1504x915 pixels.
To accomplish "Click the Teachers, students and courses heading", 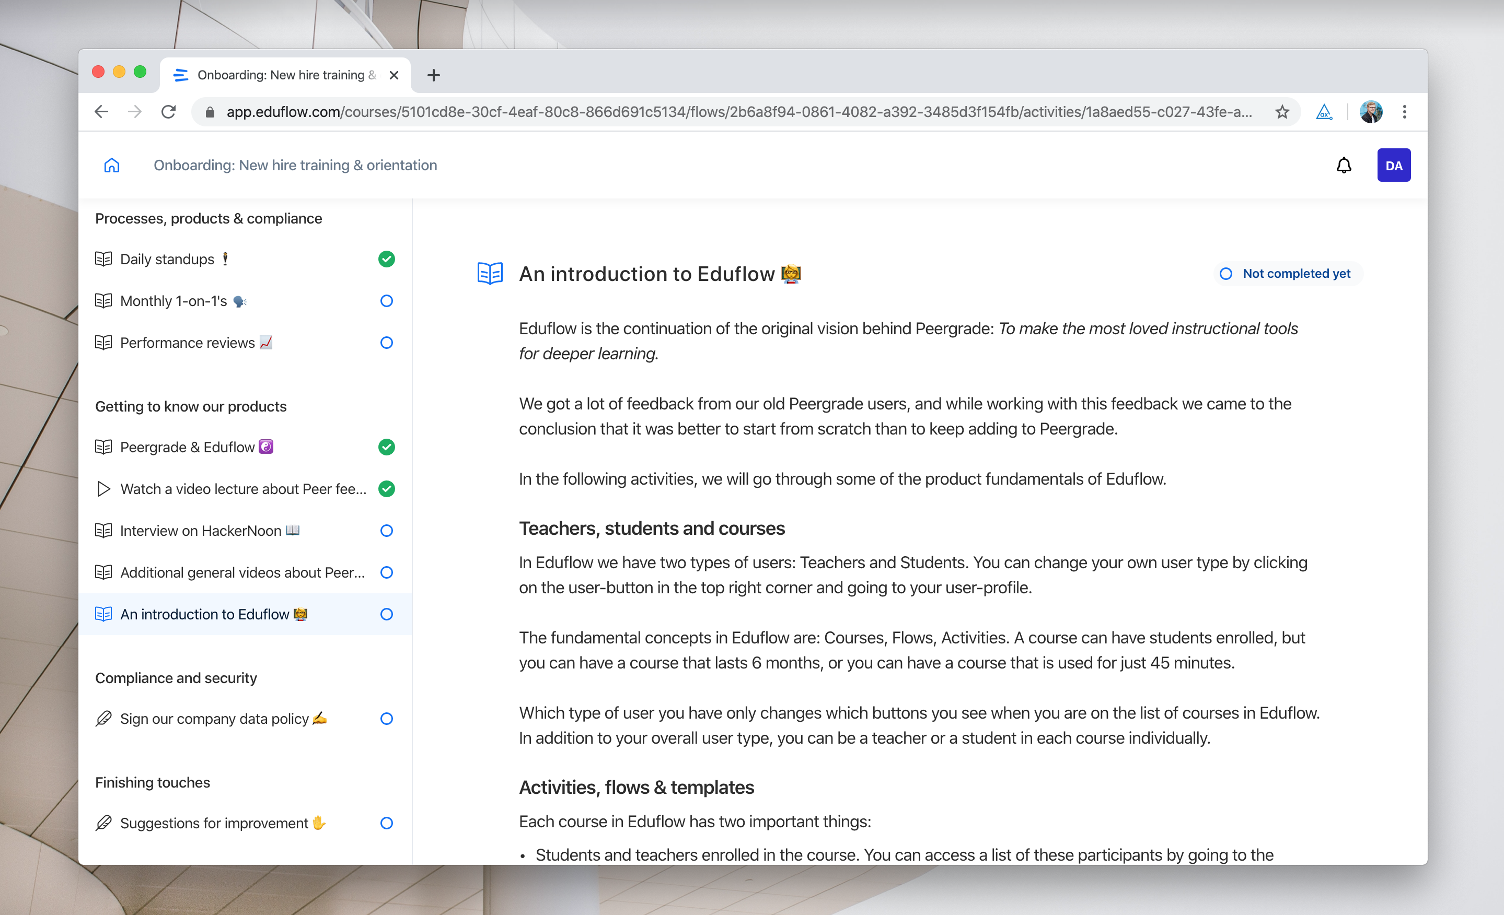I will pos(651,527).
